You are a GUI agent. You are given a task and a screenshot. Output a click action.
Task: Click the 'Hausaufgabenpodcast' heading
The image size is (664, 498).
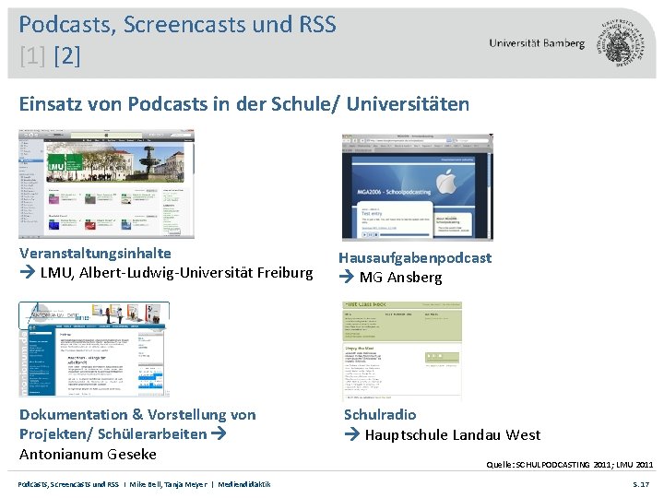(x=415, y=258)
